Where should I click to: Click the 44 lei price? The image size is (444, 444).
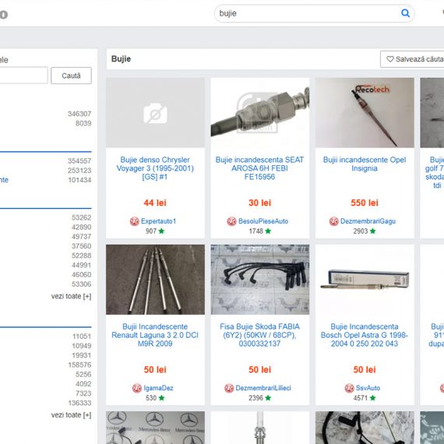click(x=155, y=203)
